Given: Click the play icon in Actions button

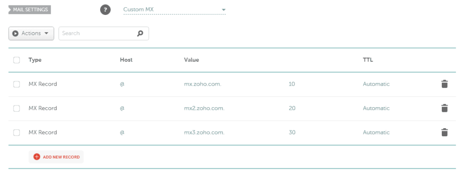Looking at the screenshot, I should (15, 33).
